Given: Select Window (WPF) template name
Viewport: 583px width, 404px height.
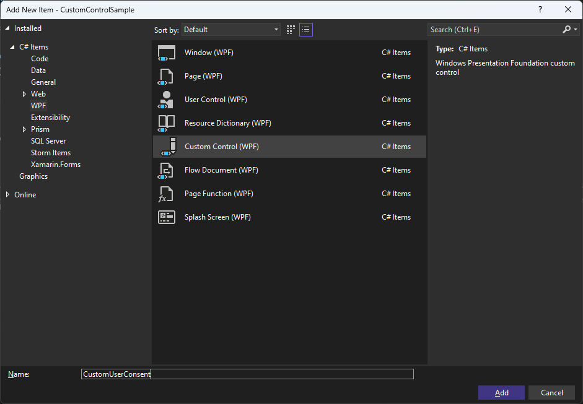Looking at the screenshot, I should tap(209, 53).
